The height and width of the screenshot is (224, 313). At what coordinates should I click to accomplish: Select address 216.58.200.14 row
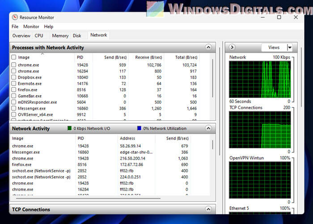[x=100, y=158]
